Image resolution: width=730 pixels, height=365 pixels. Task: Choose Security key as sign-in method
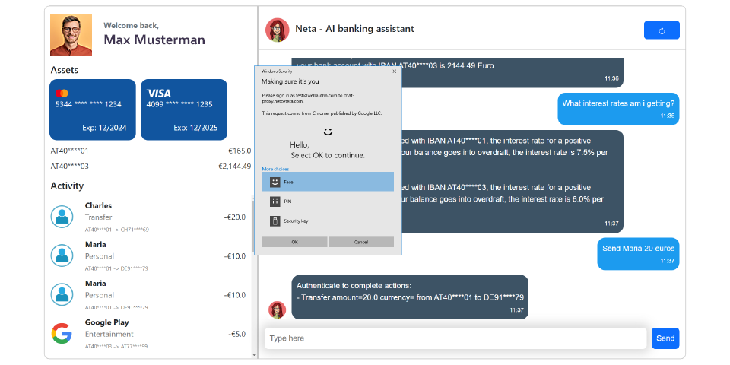point(328,221)
